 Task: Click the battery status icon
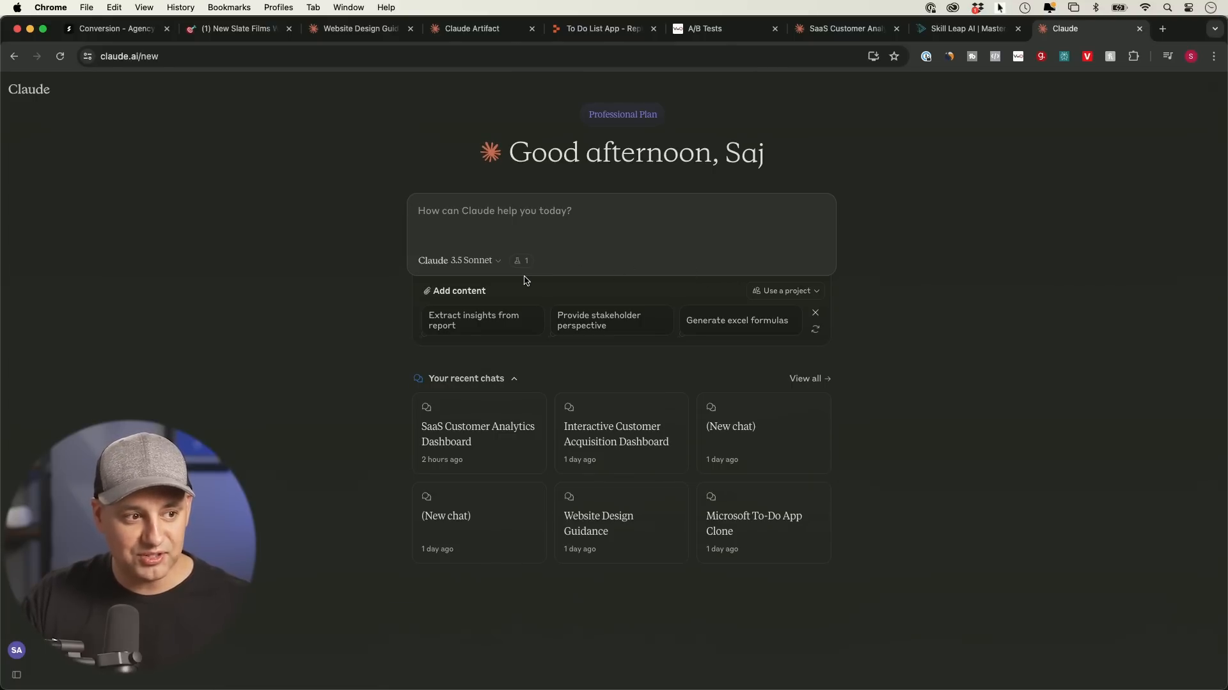[1119, 8]
